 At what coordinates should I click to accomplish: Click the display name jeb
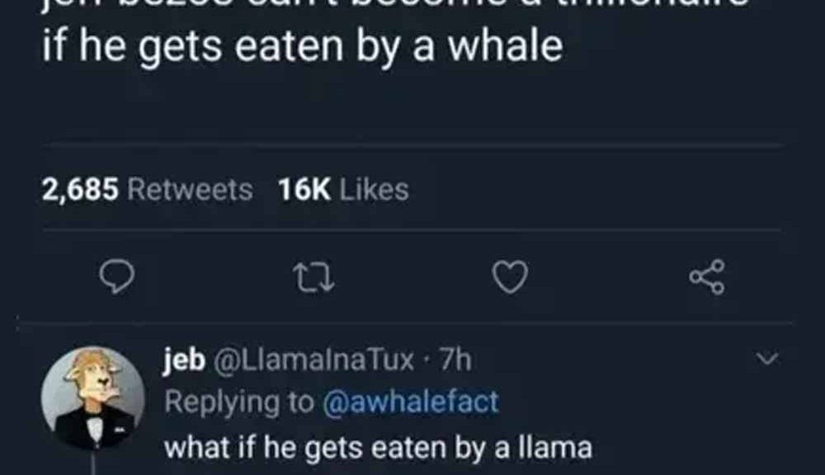tap(185, 360)
